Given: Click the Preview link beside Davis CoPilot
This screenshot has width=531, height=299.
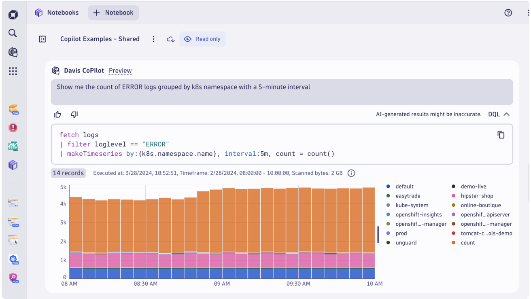Looking at the screenshot, I should 120,71.
